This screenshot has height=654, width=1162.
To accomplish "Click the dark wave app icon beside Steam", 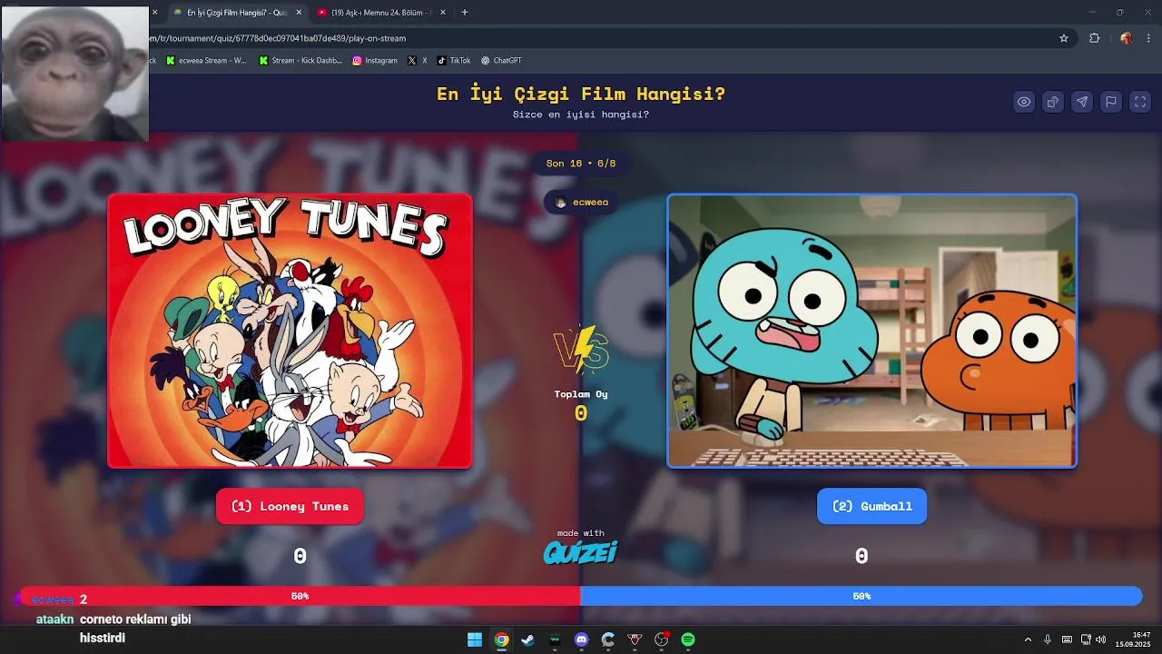I will pos(555,639).
